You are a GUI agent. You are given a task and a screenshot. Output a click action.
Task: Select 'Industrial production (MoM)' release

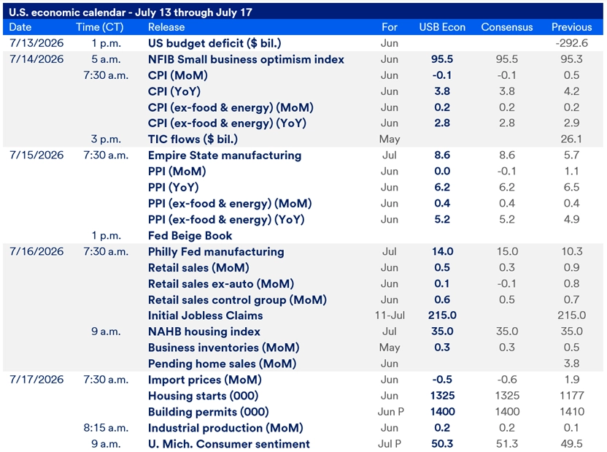[225, 428]
